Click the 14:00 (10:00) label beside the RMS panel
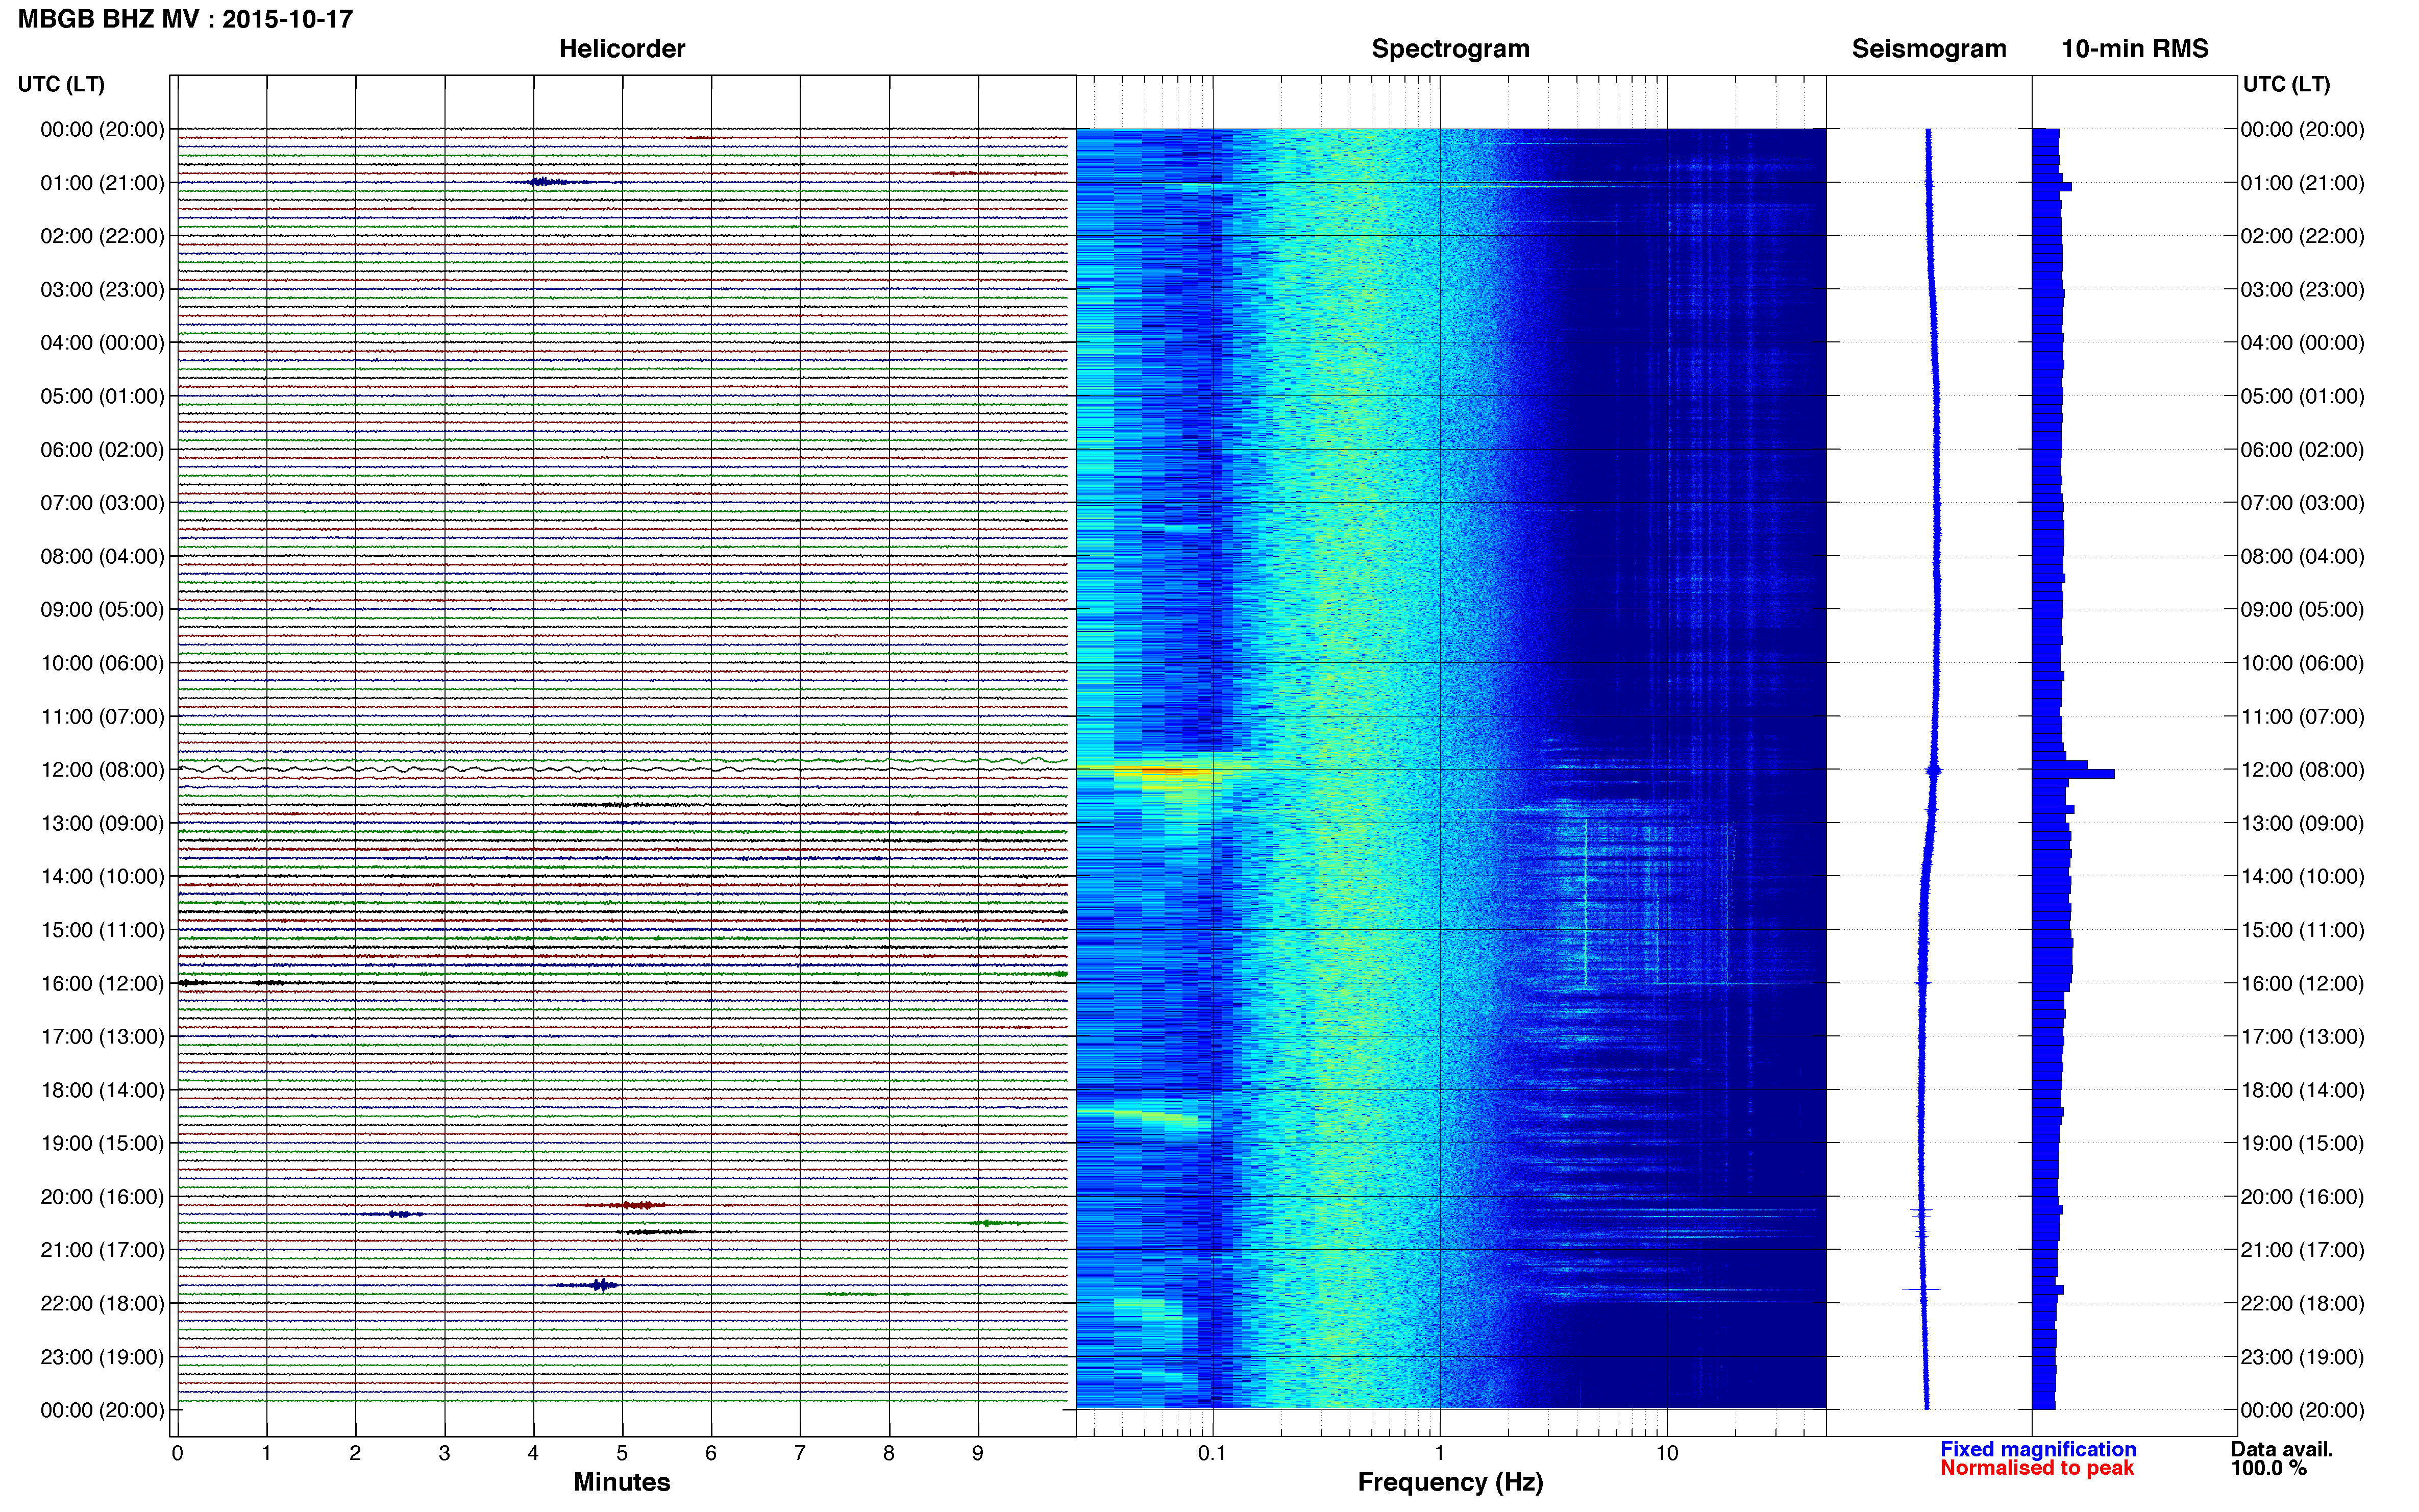2419x1512 pixels. click(2302, 877)
